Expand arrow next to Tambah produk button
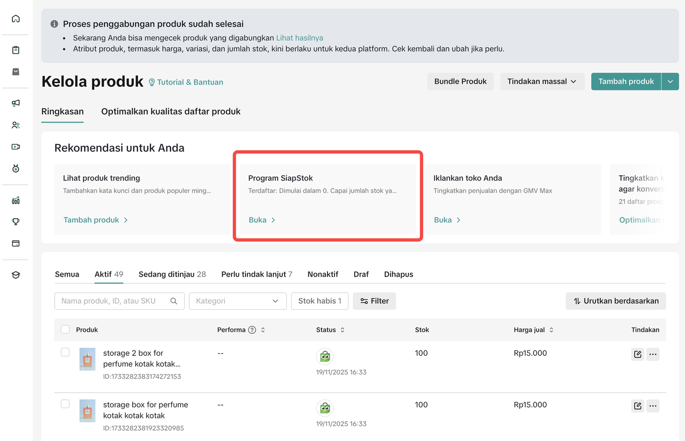 point(671,81)
